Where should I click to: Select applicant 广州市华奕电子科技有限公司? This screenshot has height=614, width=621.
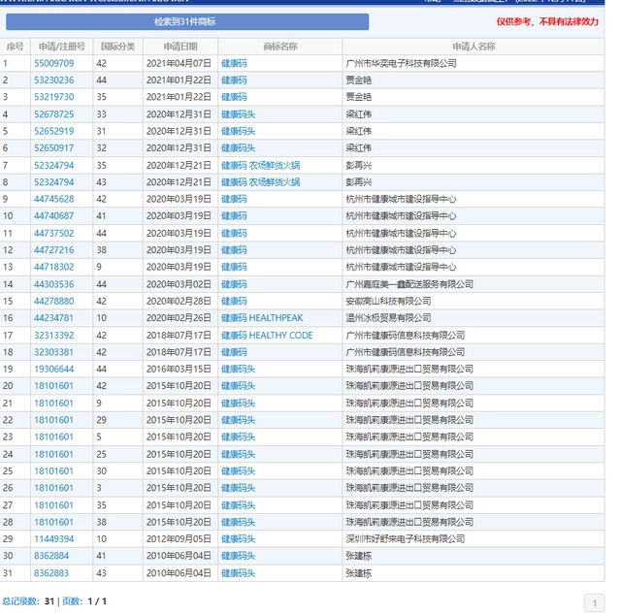[401, 63]
